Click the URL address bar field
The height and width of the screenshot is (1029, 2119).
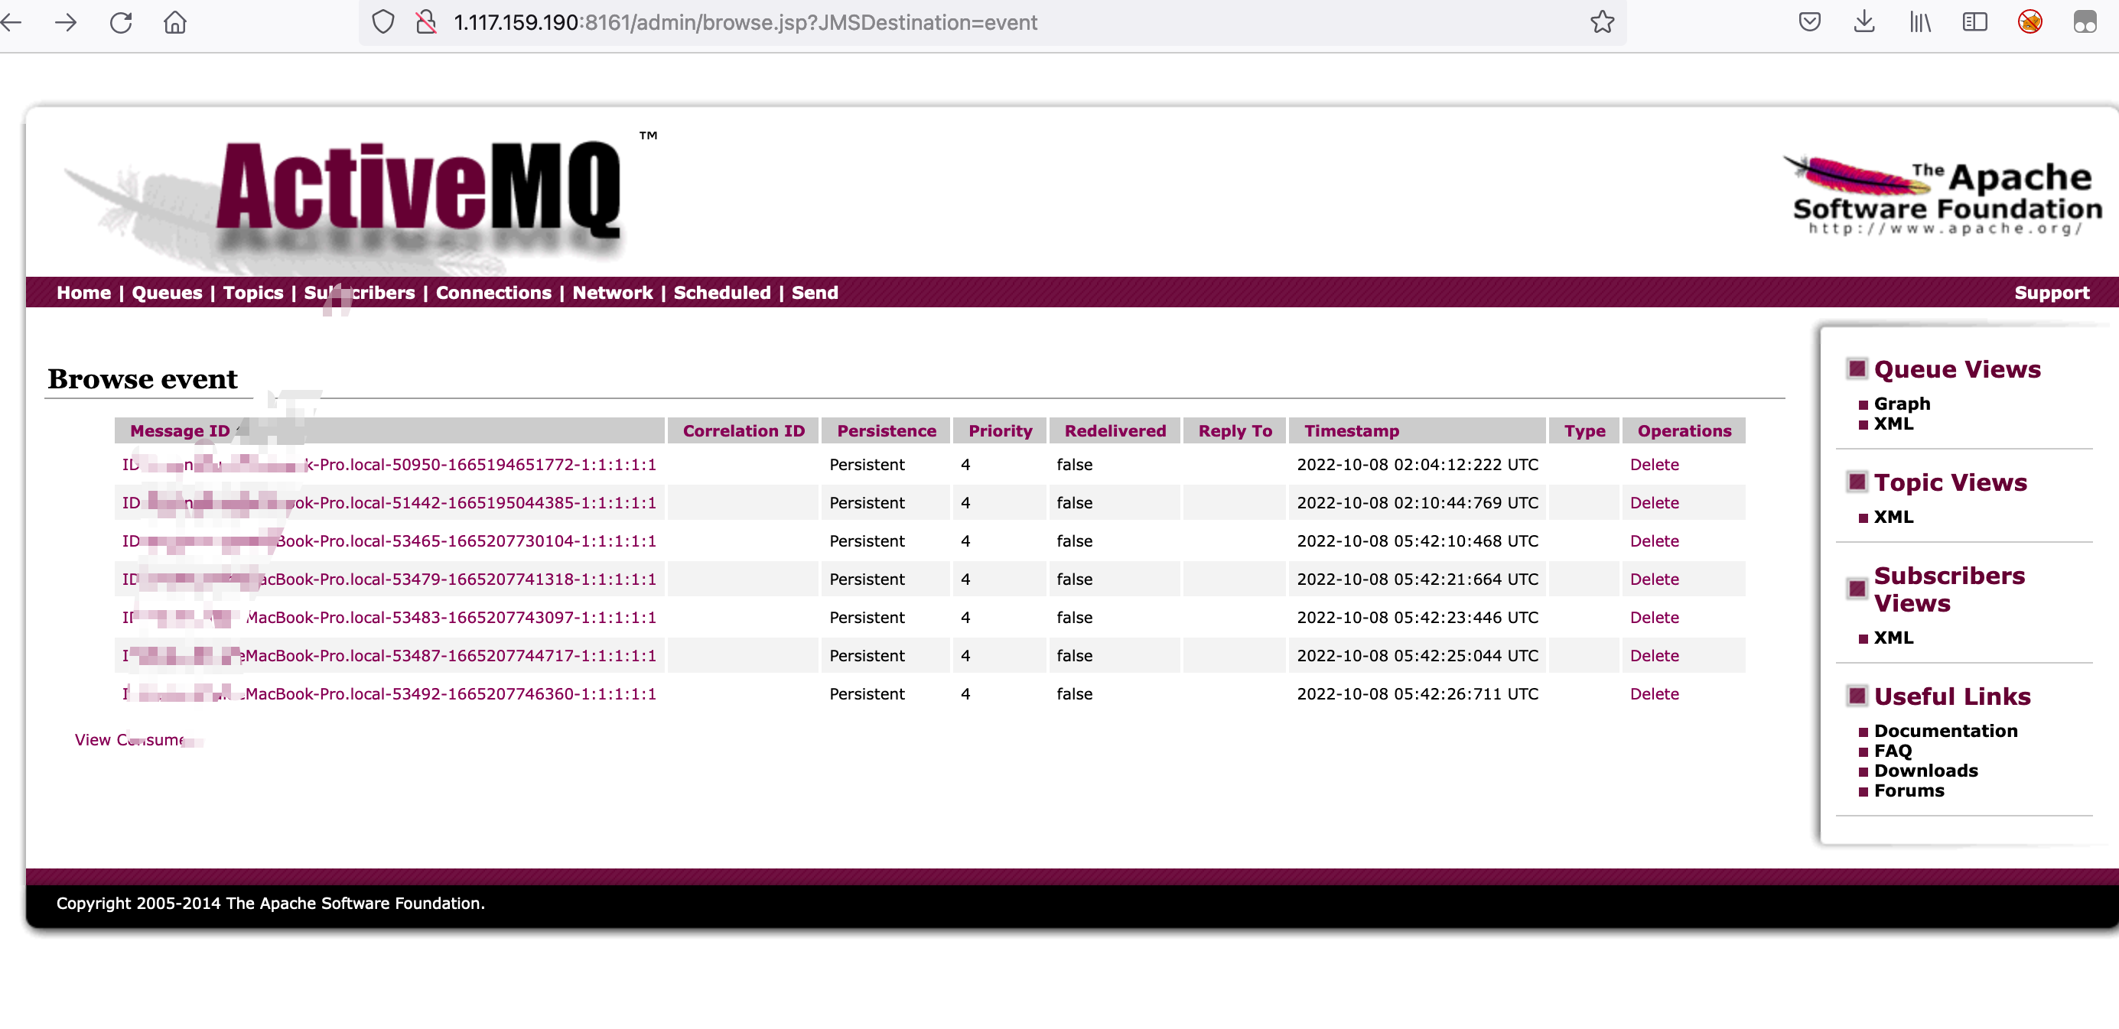coord(905,22)
